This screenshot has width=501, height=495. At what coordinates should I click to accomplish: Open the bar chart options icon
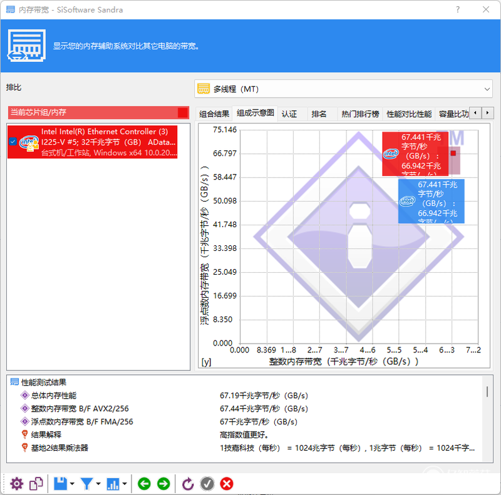[113, 484]
